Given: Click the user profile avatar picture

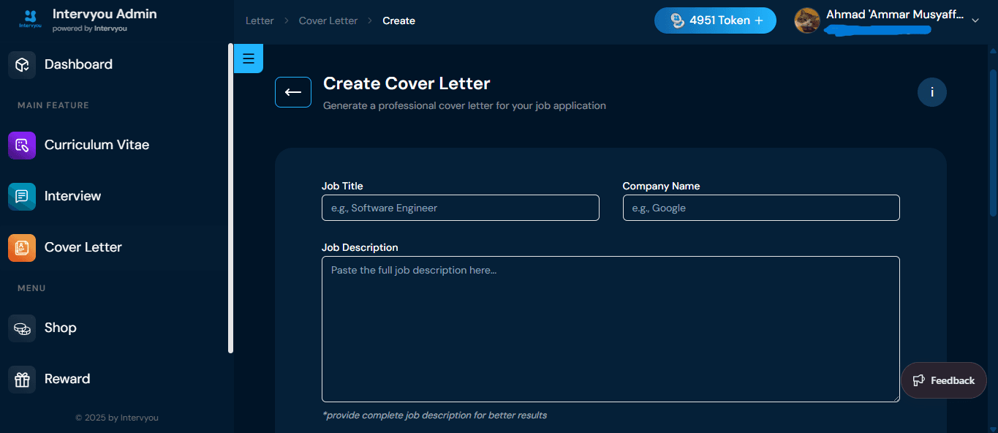Looking at the screenshot, I should [x=807, y=20].
